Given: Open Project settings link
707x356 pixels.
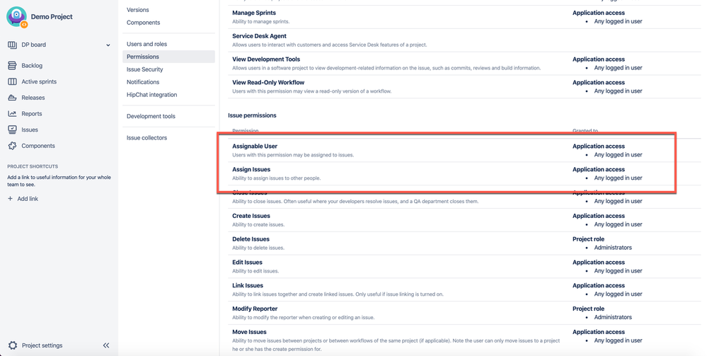Looking at the screenshot, I should click(x=42, y=345).
